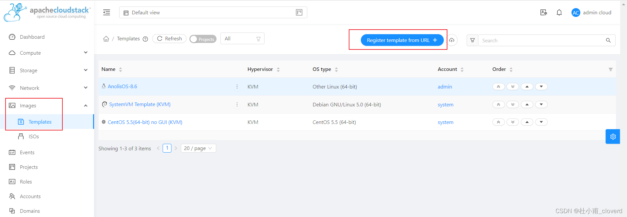Screen dimensions: 627x217
Task: Open the AnolisOS-8.6 row actions menu
Action: pyautogui.click(x=237, y=87)
